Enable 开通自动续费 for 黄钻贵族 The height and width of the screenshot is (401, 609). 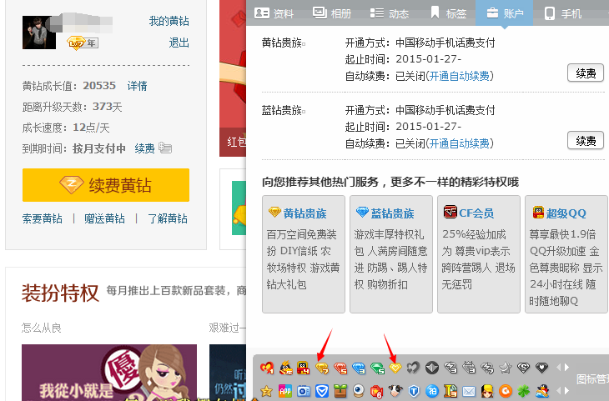460,76
